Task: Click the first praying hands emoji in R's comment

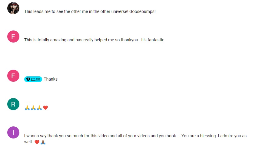Action: [27, 108]
